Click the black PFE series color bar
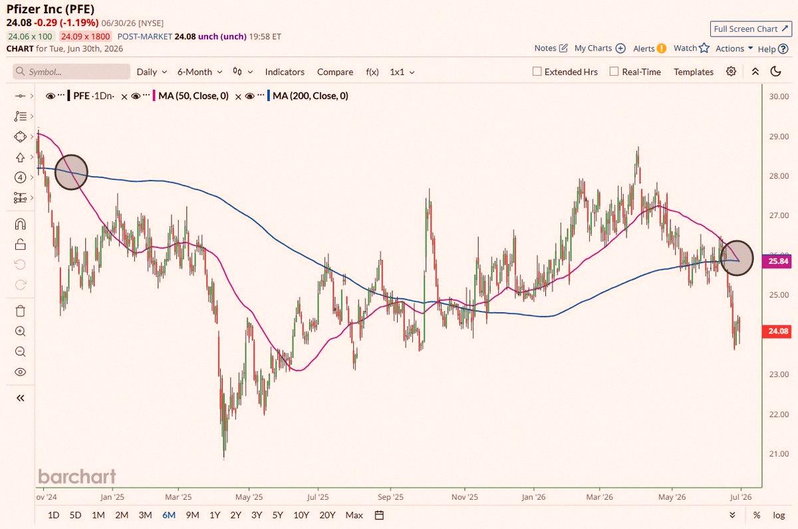This screenshot has height=529, width=798. pyautogui.click(x=69, y=96)
